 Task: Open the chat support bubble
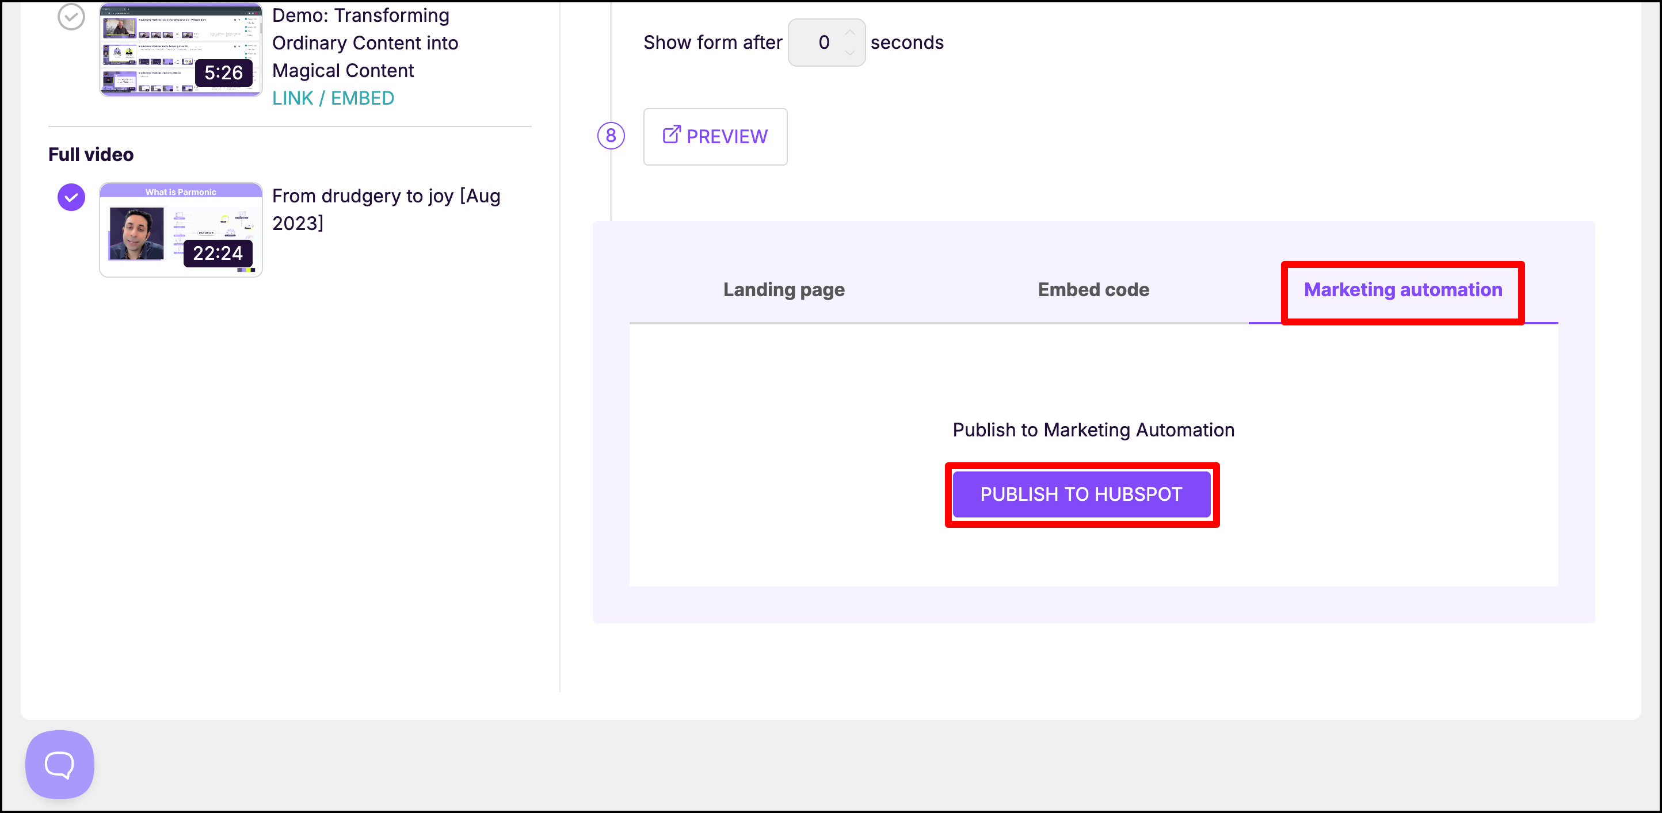[59, 764]
